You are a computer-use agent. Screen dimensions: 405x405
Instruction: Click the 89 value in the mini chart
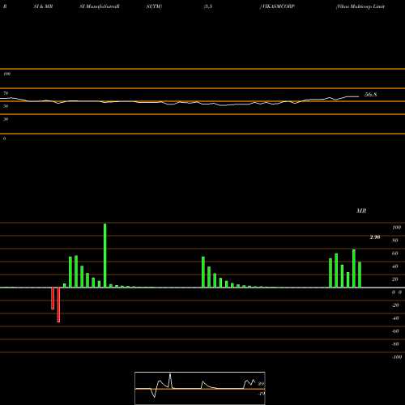tap(261, 384)
